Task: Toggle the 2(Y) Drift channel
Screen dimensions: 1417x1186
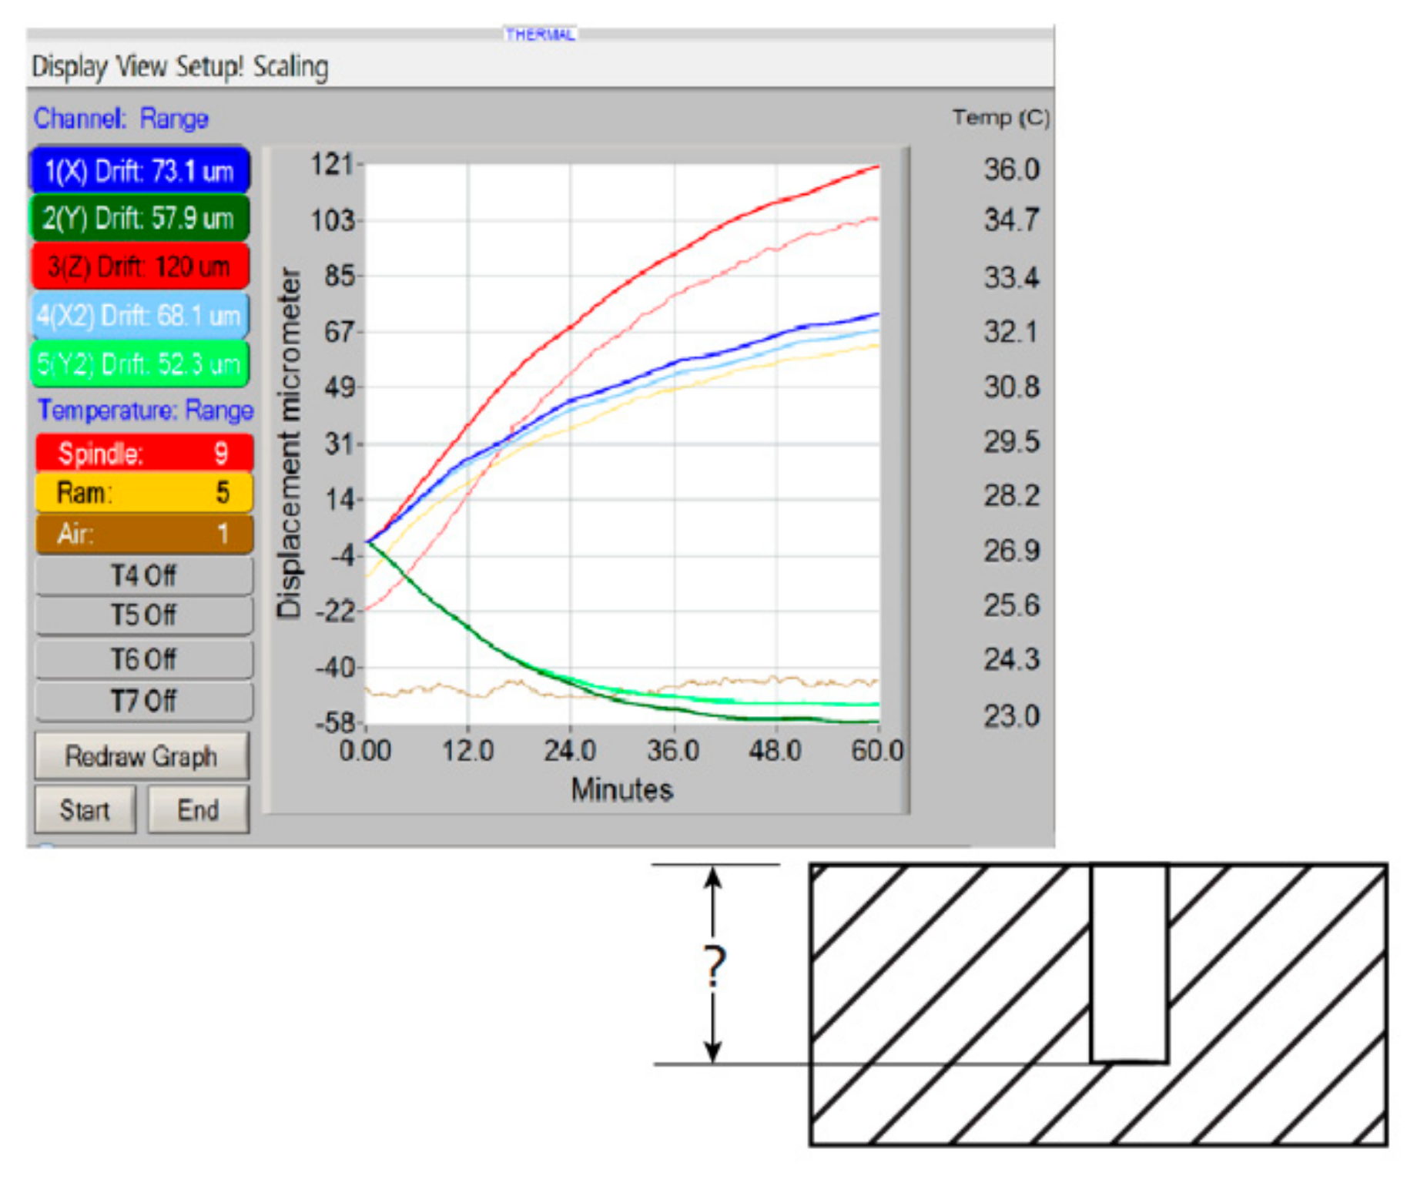Action: 139,218
